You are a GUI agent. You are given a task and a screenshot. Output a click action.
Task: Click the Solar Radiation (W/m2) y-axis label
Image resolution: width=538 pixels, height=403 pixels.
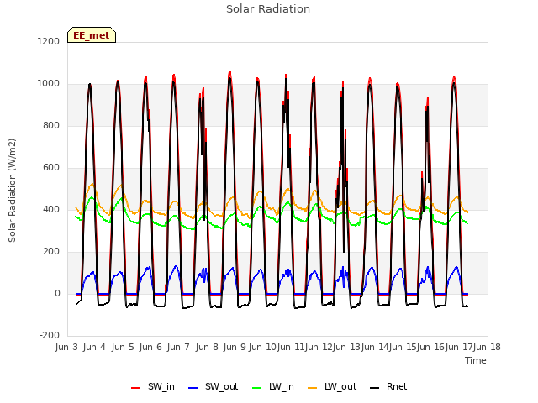pyautogui.click(x=12, y=191)
